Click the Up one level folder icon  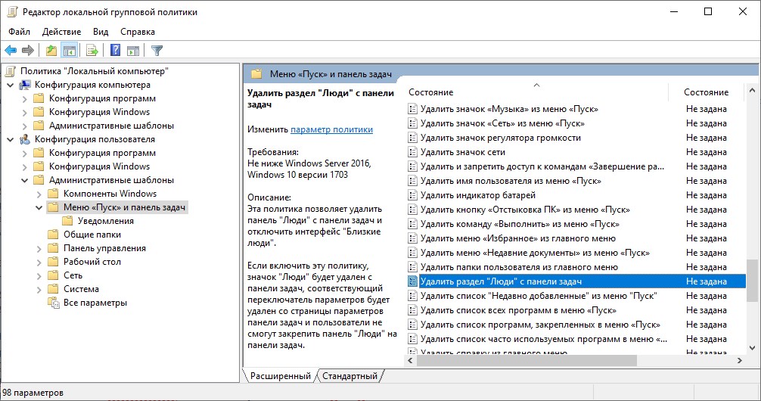51,51
